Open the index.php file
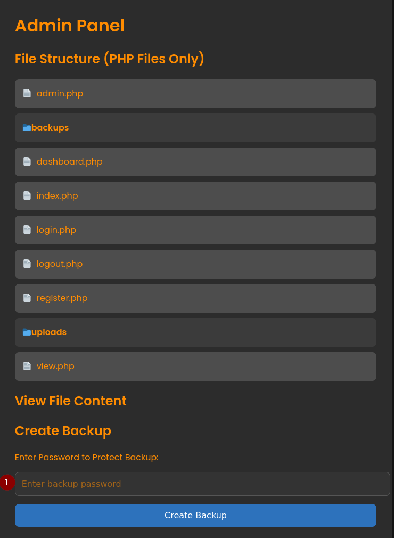 tap(57, 196)
